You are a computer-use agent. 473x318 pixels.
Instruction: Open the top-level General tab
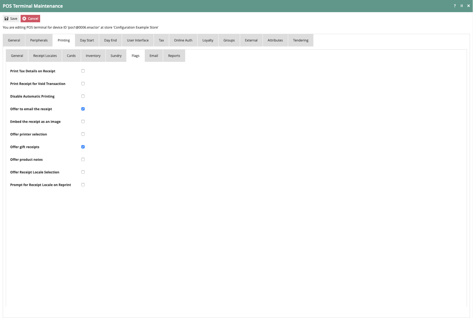[14, 40]
